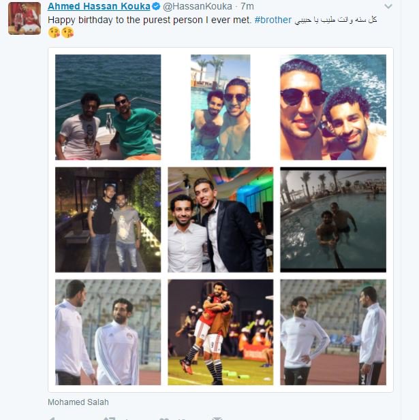Expand the tweet options chevron menu
This screenshot has height=420, width=419.
(x=388, y=6)
